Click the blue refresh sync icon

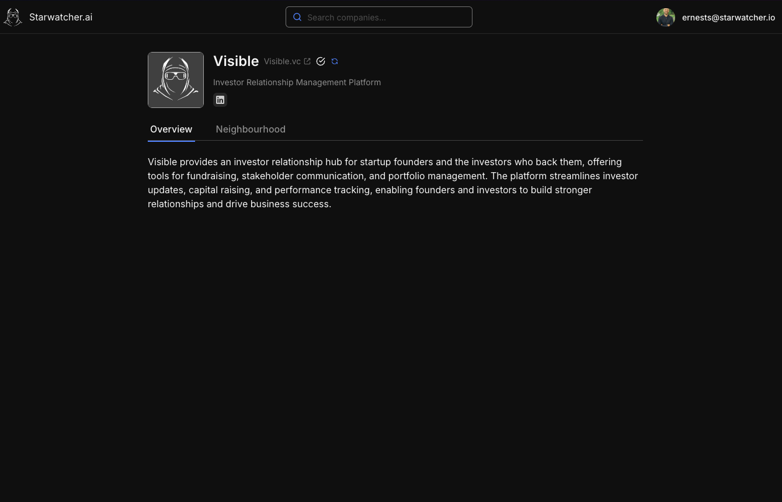tap(335, 61)
